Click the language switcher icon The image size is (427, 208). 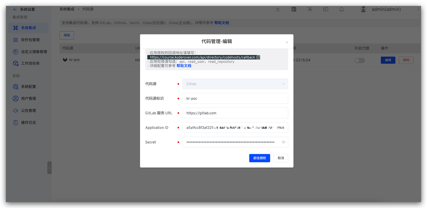pos(294,9)
